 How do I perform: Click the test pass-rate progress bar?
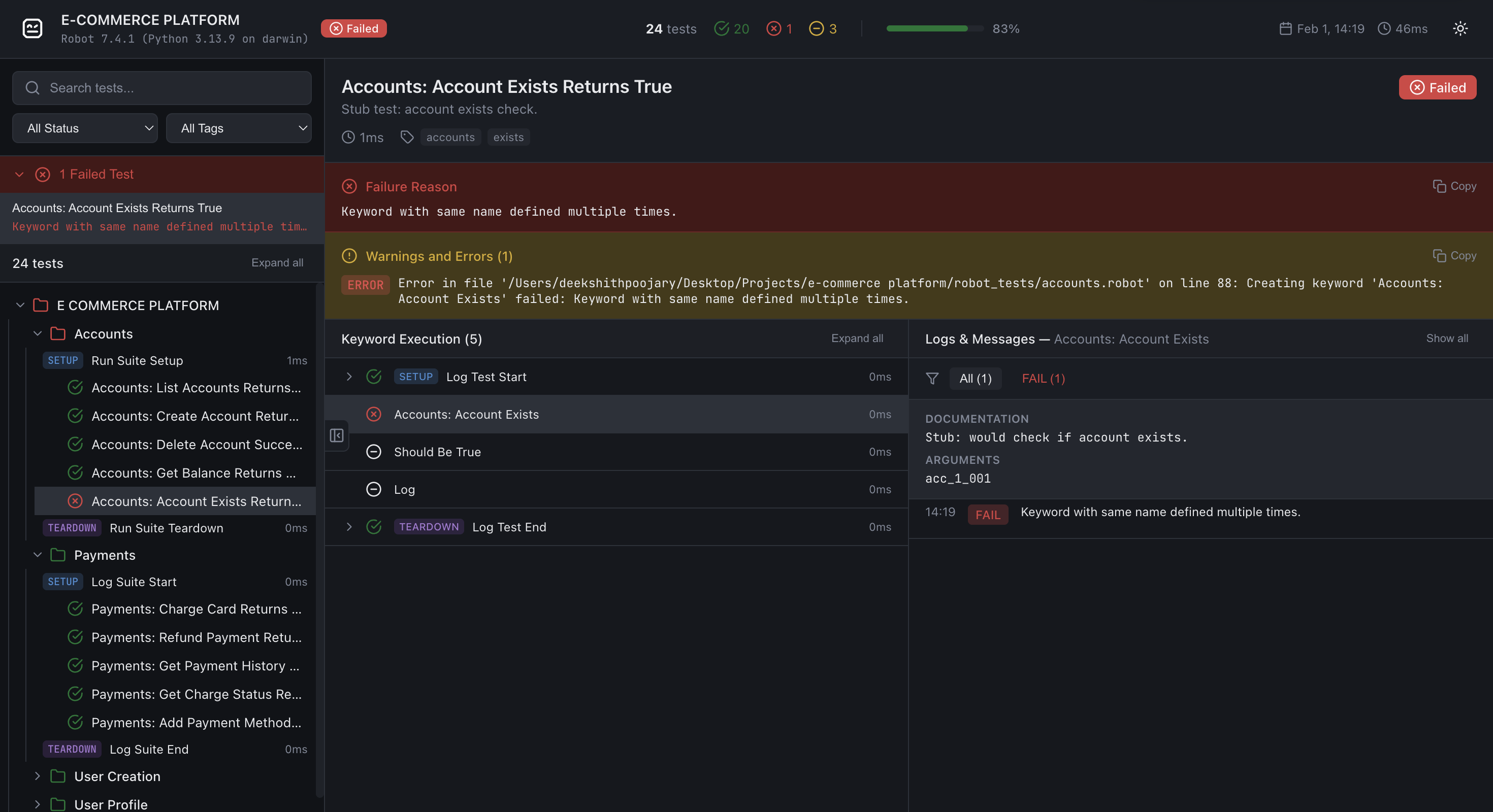[x=935, y=28]
